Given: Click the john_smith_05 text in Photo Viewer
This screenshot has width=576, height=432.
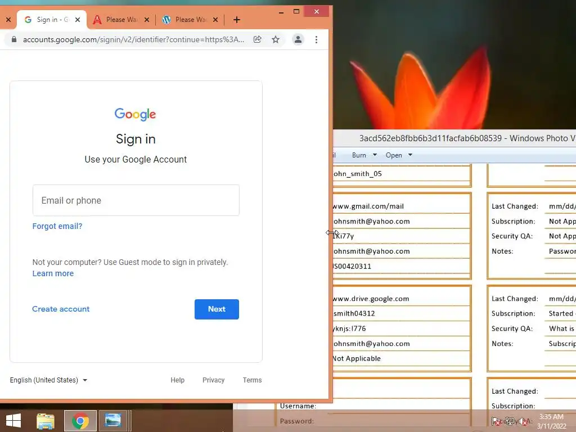Looking at the screenshot, I should 357,174.
